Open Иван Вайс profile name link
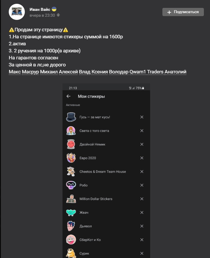The image size is (210, 258). 40,9
